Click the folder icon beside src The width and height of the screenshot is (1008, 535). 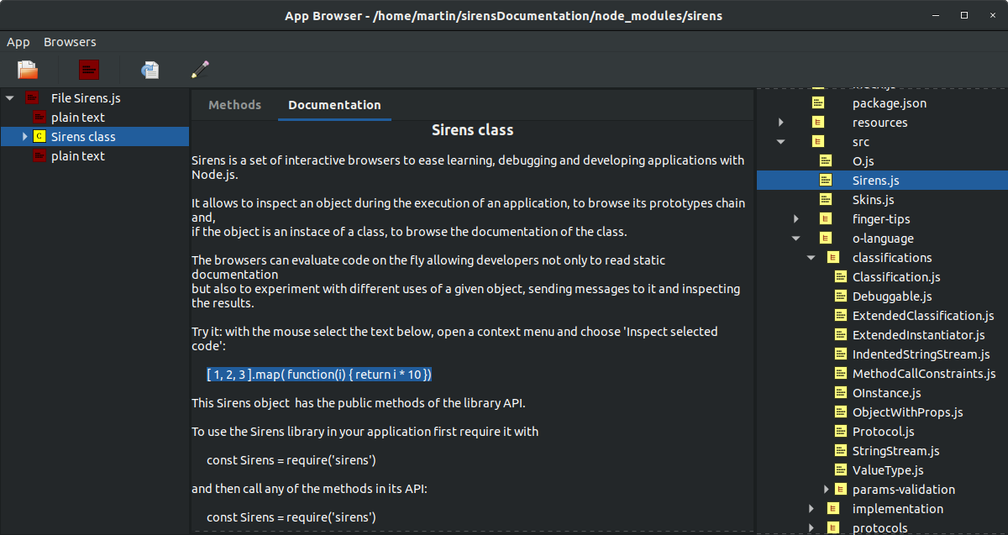[x=818, y=142]
